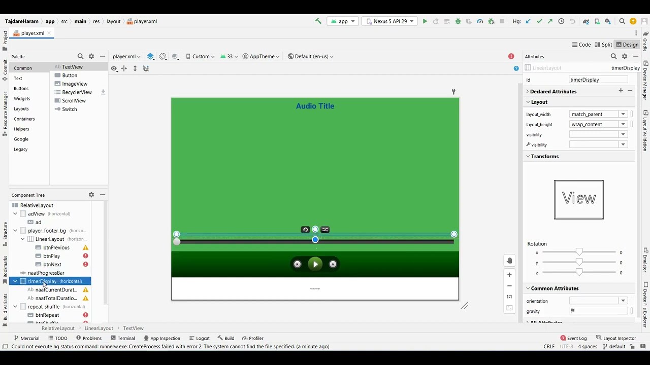
Task: Search attributes with magnifier icon
Action: coord(613,56)
